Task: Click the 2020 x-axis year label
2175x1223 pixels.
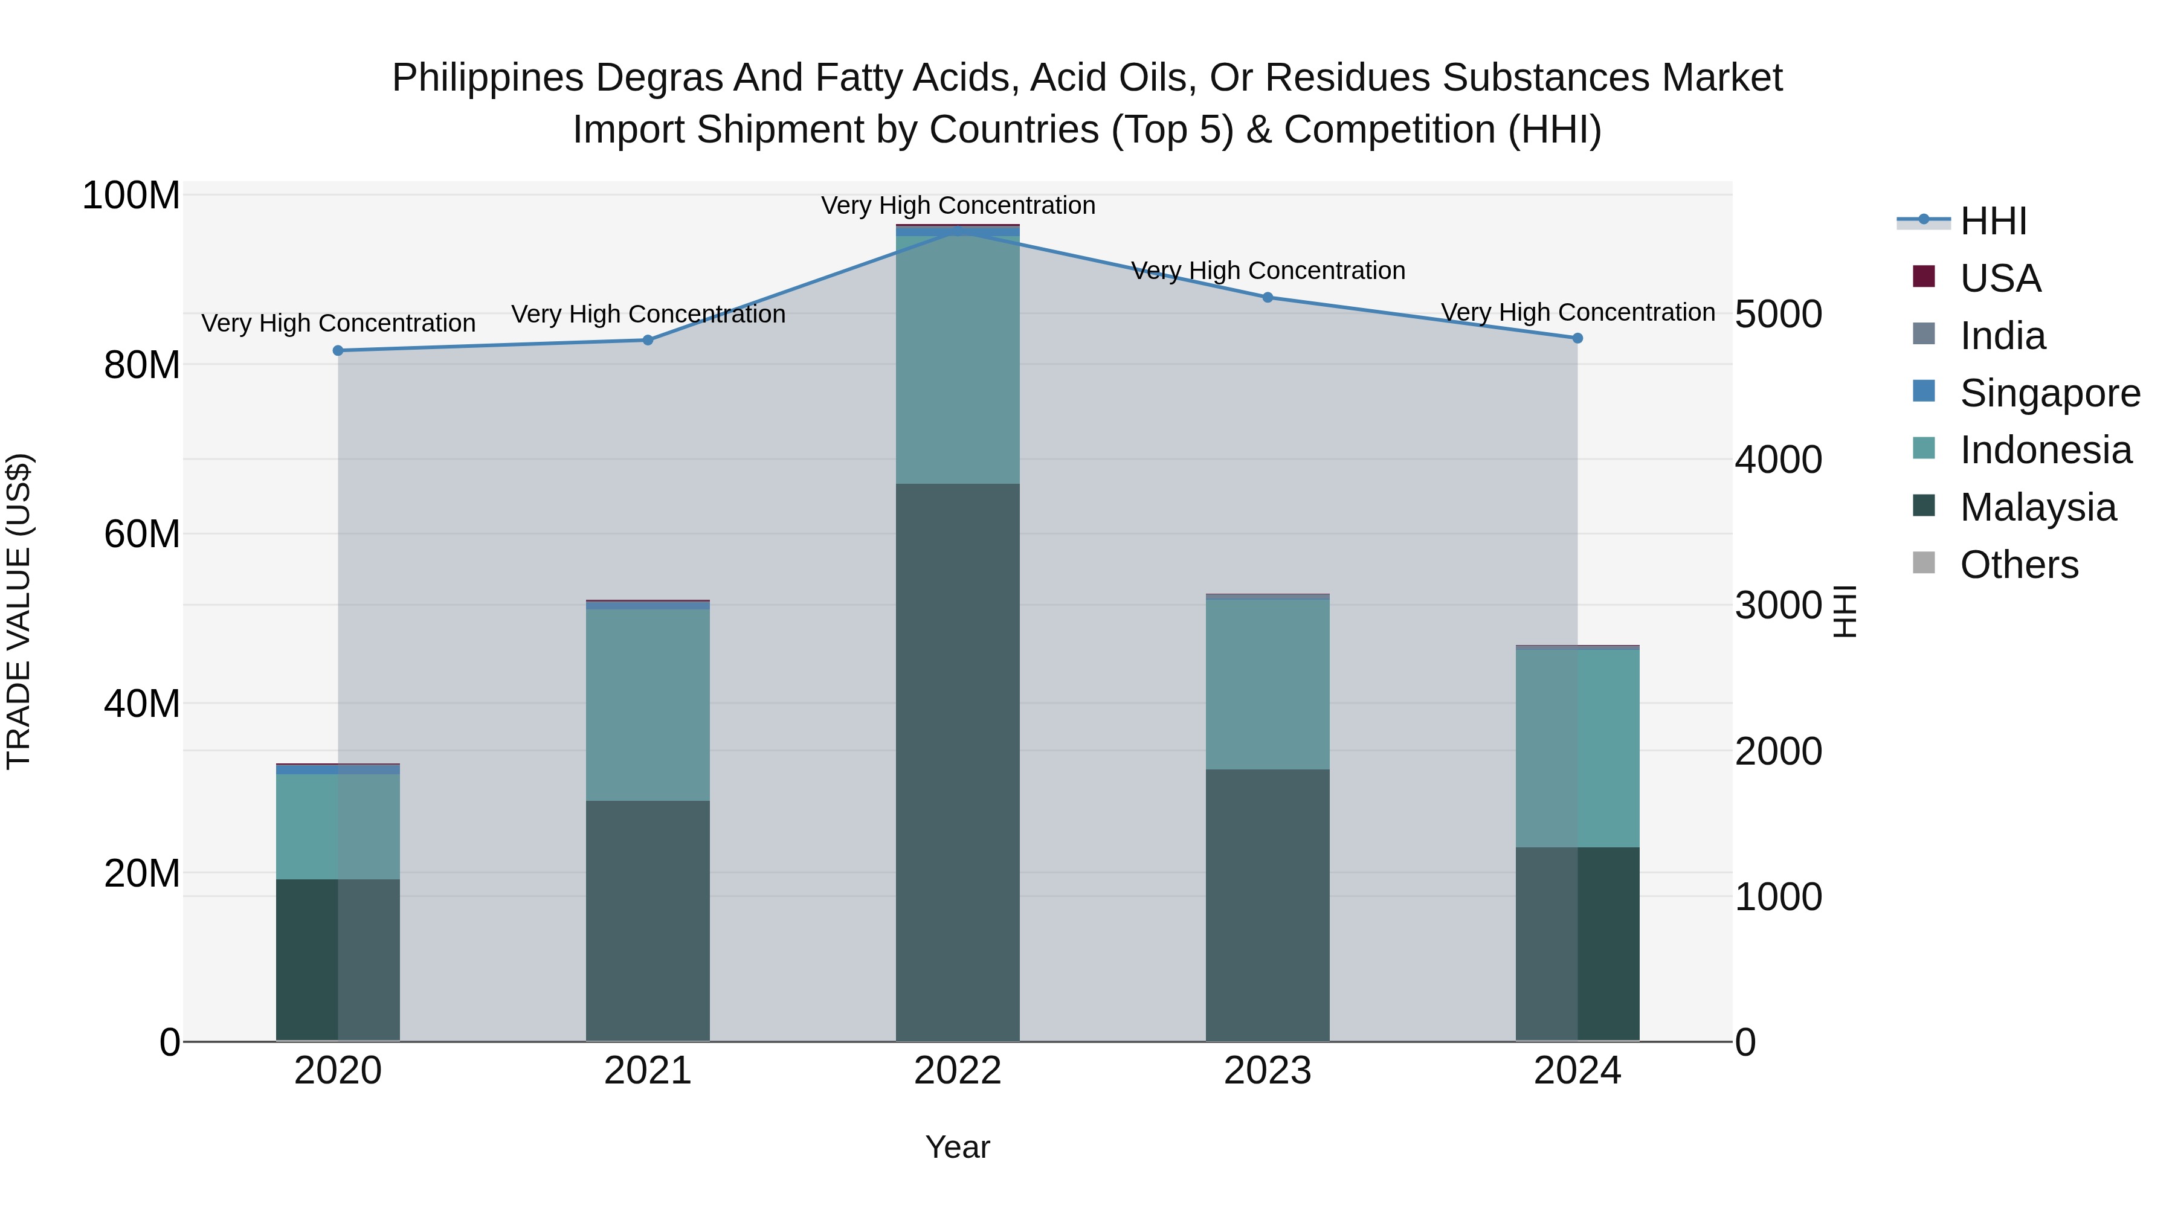Action: (338, 1071)
